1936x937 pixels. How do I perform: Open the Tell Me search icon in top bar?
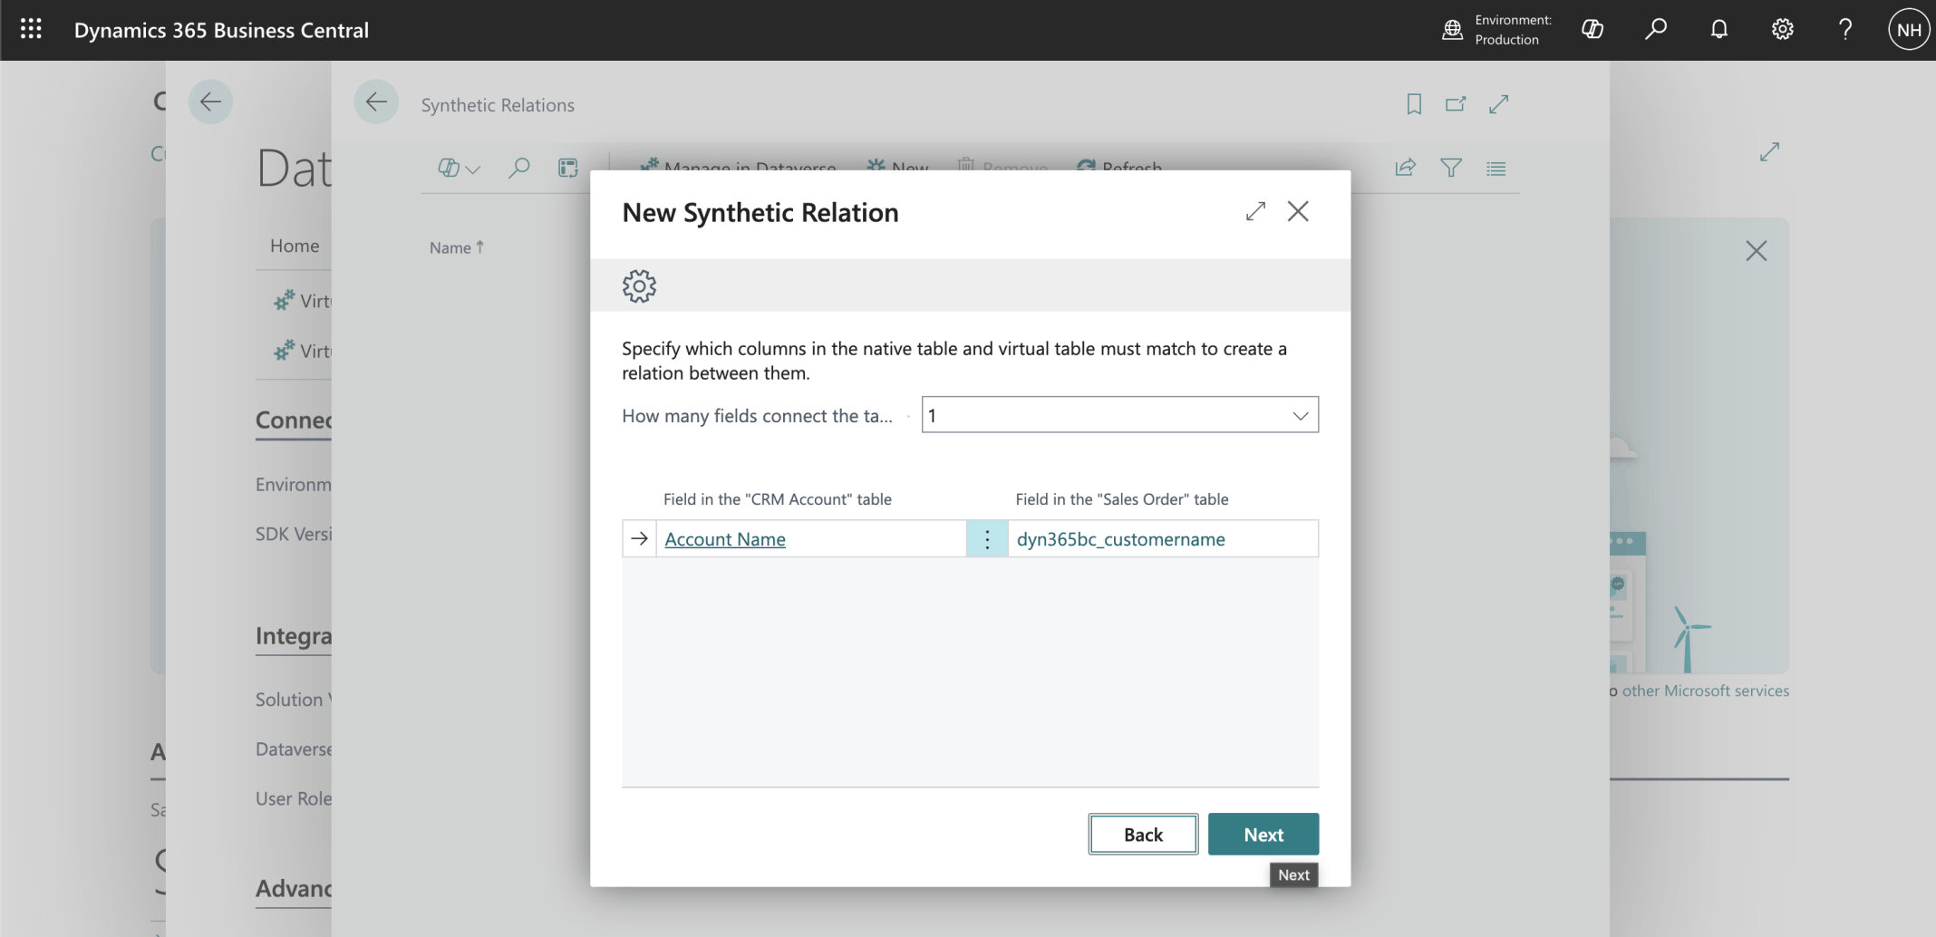[1656, 30]
